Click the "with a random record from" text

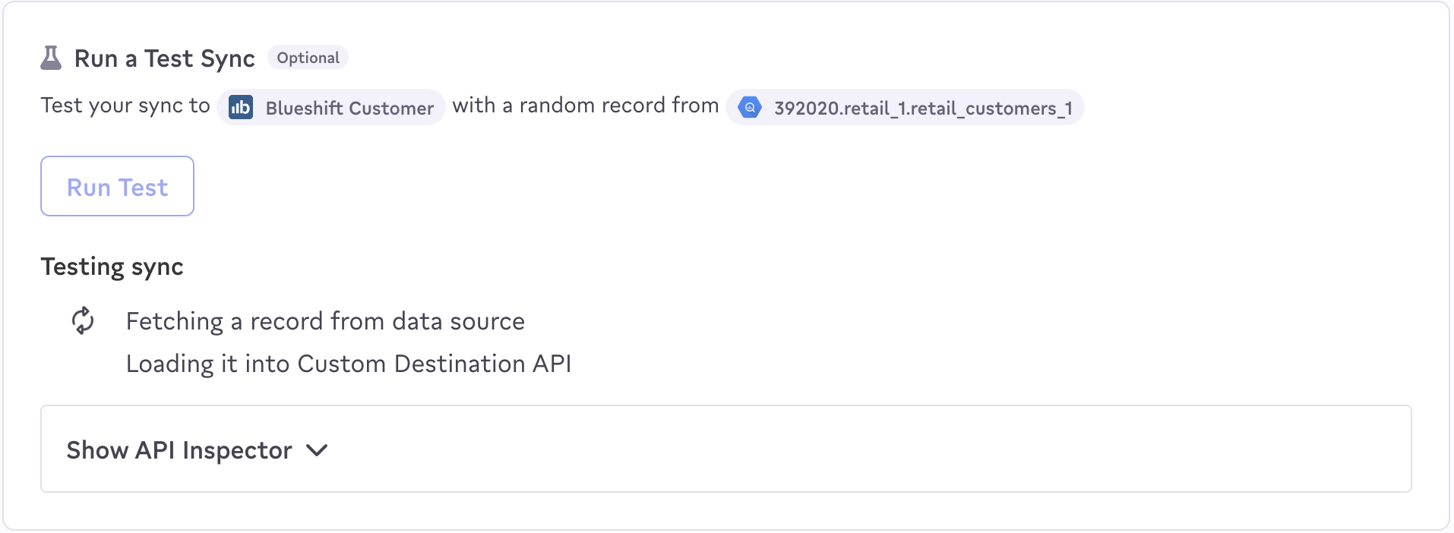point(586,105)
